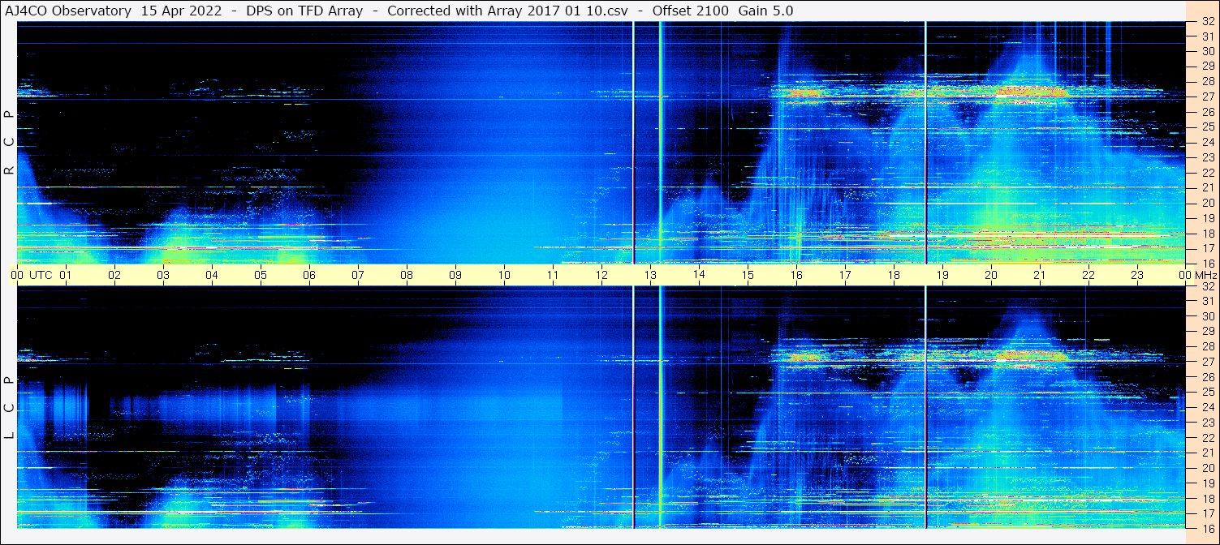Select the 'Offset 2100' header value

tap(689, 11)
